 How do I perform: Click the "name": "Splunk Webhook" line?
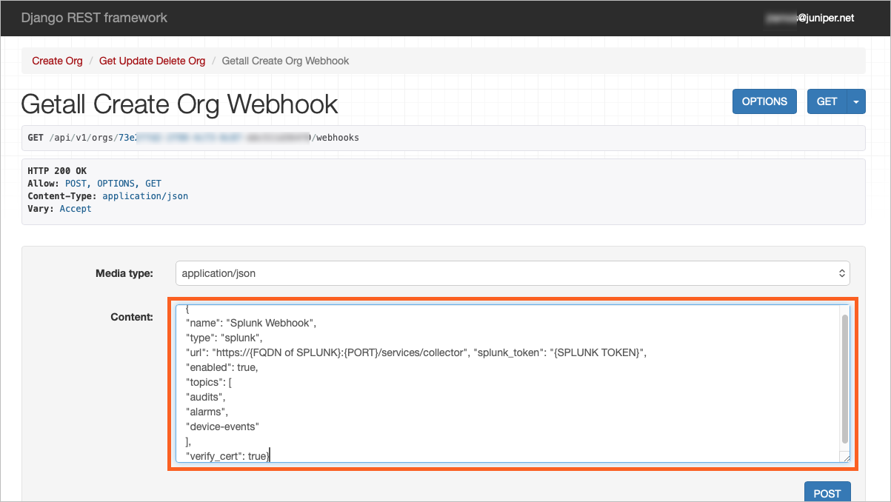(250, 323)
